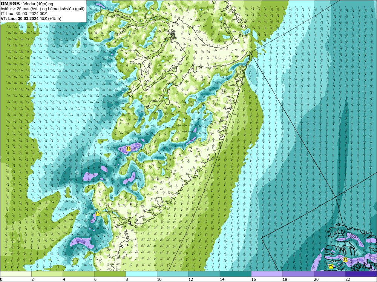Click the 16–18 m/s lavender legend swatch
The height and width of the screenshot is (282, 377).
coord(267,274)
